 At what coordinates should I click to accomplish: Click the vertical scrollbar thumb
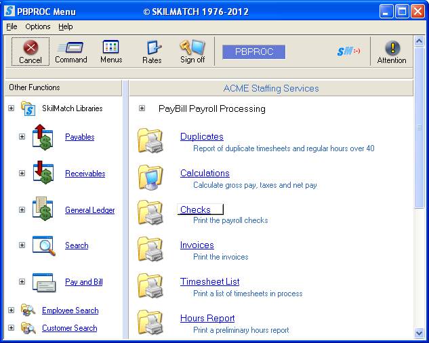(419, 127)
